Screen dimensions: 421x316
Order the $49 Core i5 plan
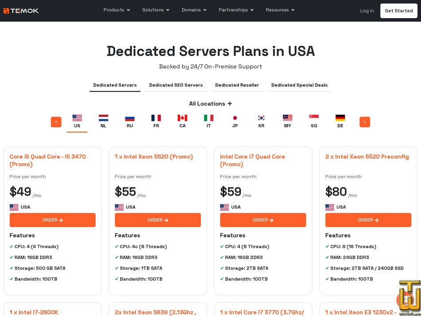point(53,220)
